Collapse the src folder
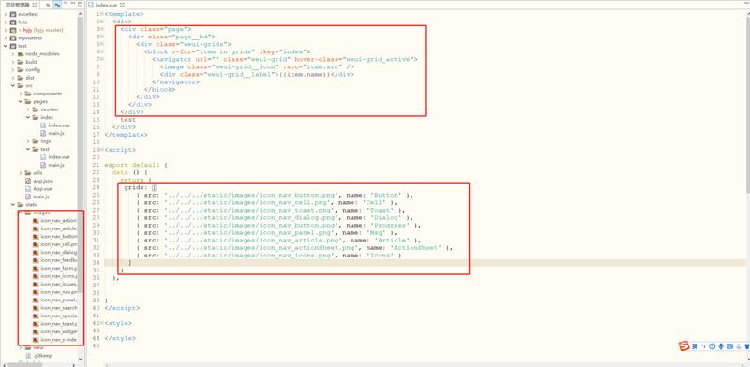This screenshot has height=367, width=750. point(13,85)
